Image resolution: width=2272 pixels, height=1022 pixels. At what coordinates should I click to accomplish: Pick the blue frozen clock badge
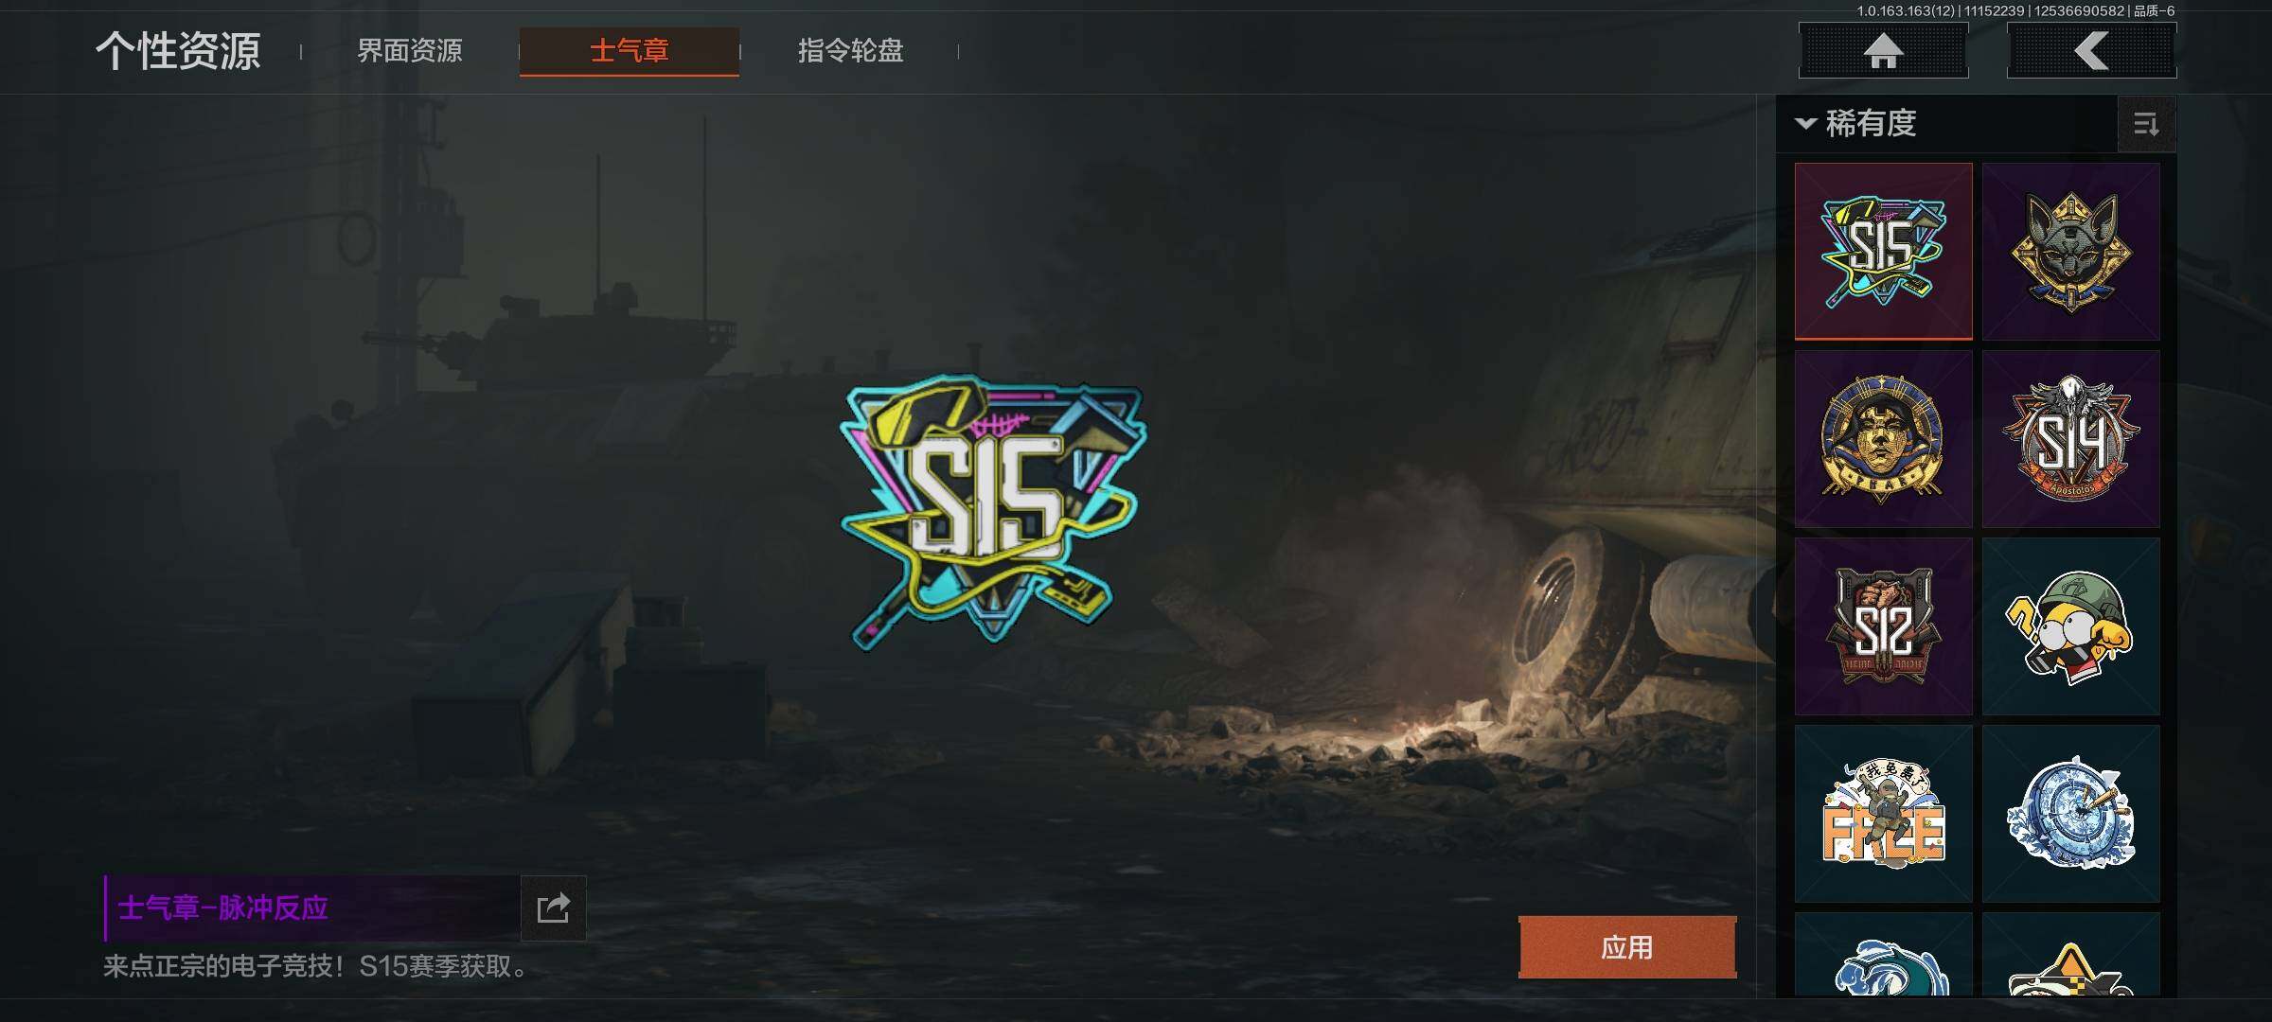click(x=2070, y=813)
